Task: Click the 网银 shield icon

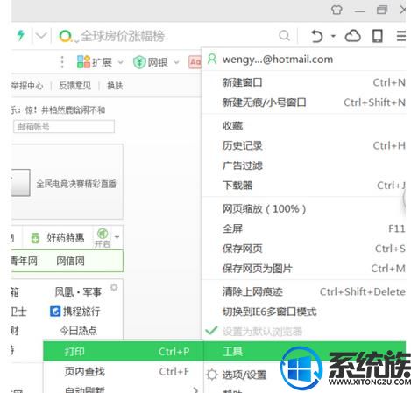Action: (139, 62)
